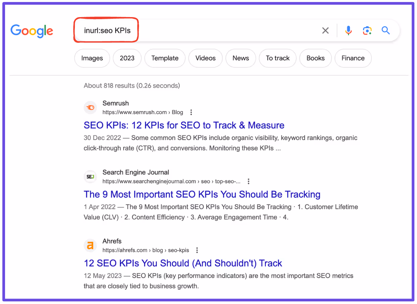Viewport: 417px width, 304px height.
Task: Click the Ahrefs site name
Action: click(112, 241)
